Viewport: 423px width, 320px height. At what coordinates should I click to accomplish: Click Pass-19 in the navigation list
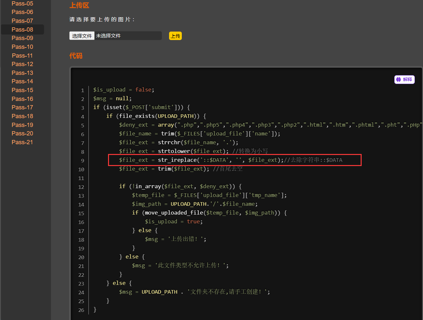[x=22, y=125]
